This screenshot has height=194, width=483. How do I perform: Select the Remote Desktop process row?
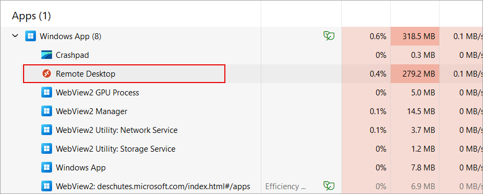tap(241, 74)
